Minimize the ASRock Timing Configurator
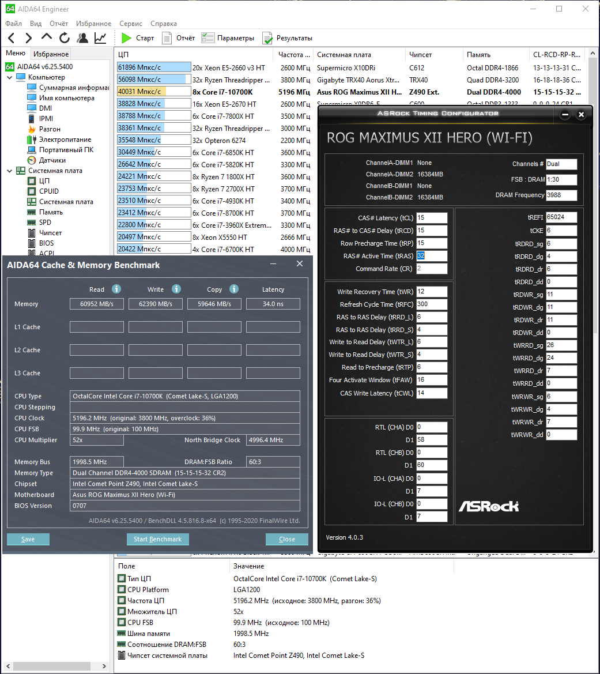Viewport: 600px width, 674px height. pyautogui.click(x=565, y=114)
